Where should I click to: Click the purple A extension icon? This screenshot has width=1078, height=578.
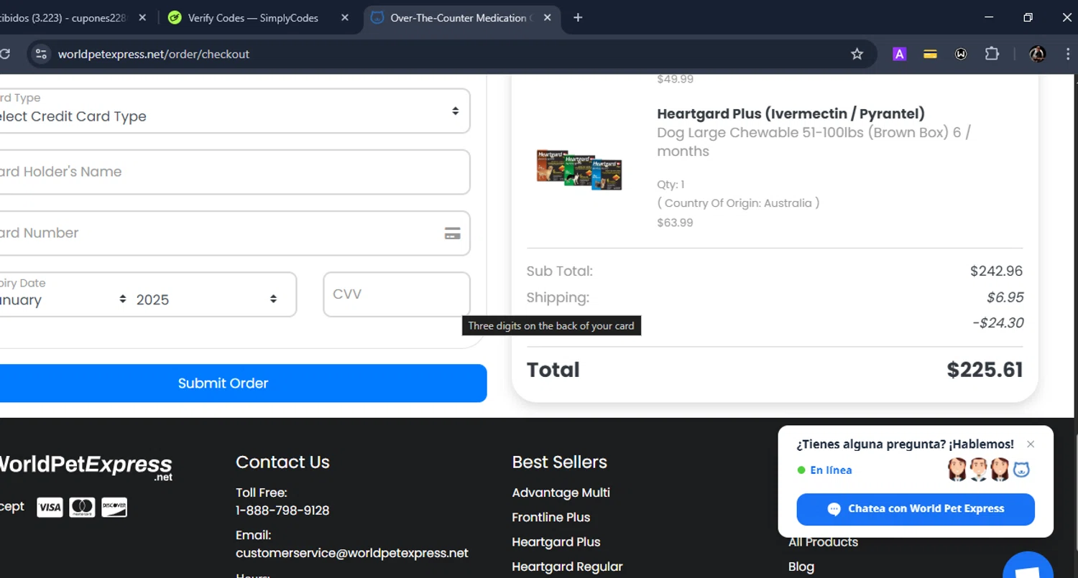(x=899, y=54)
